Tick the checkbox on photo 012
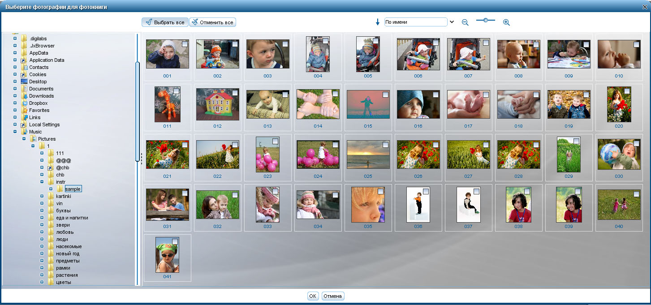The width and height of the screenshot is (651, 305). tap(236, 93)
